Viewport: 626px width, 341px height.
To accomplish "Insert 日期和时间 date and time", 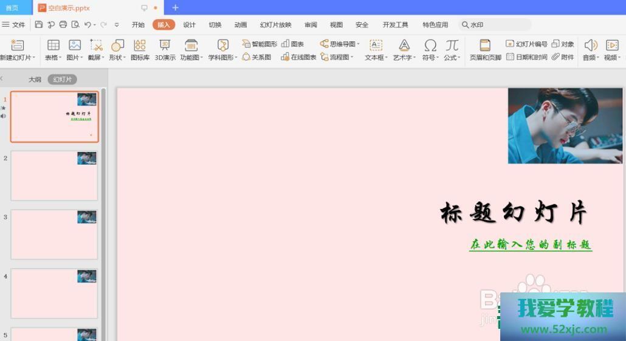I will (526, 57).
